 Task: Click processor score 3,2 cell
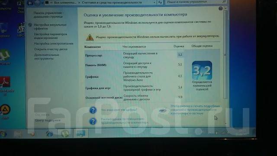click(180, 55)
